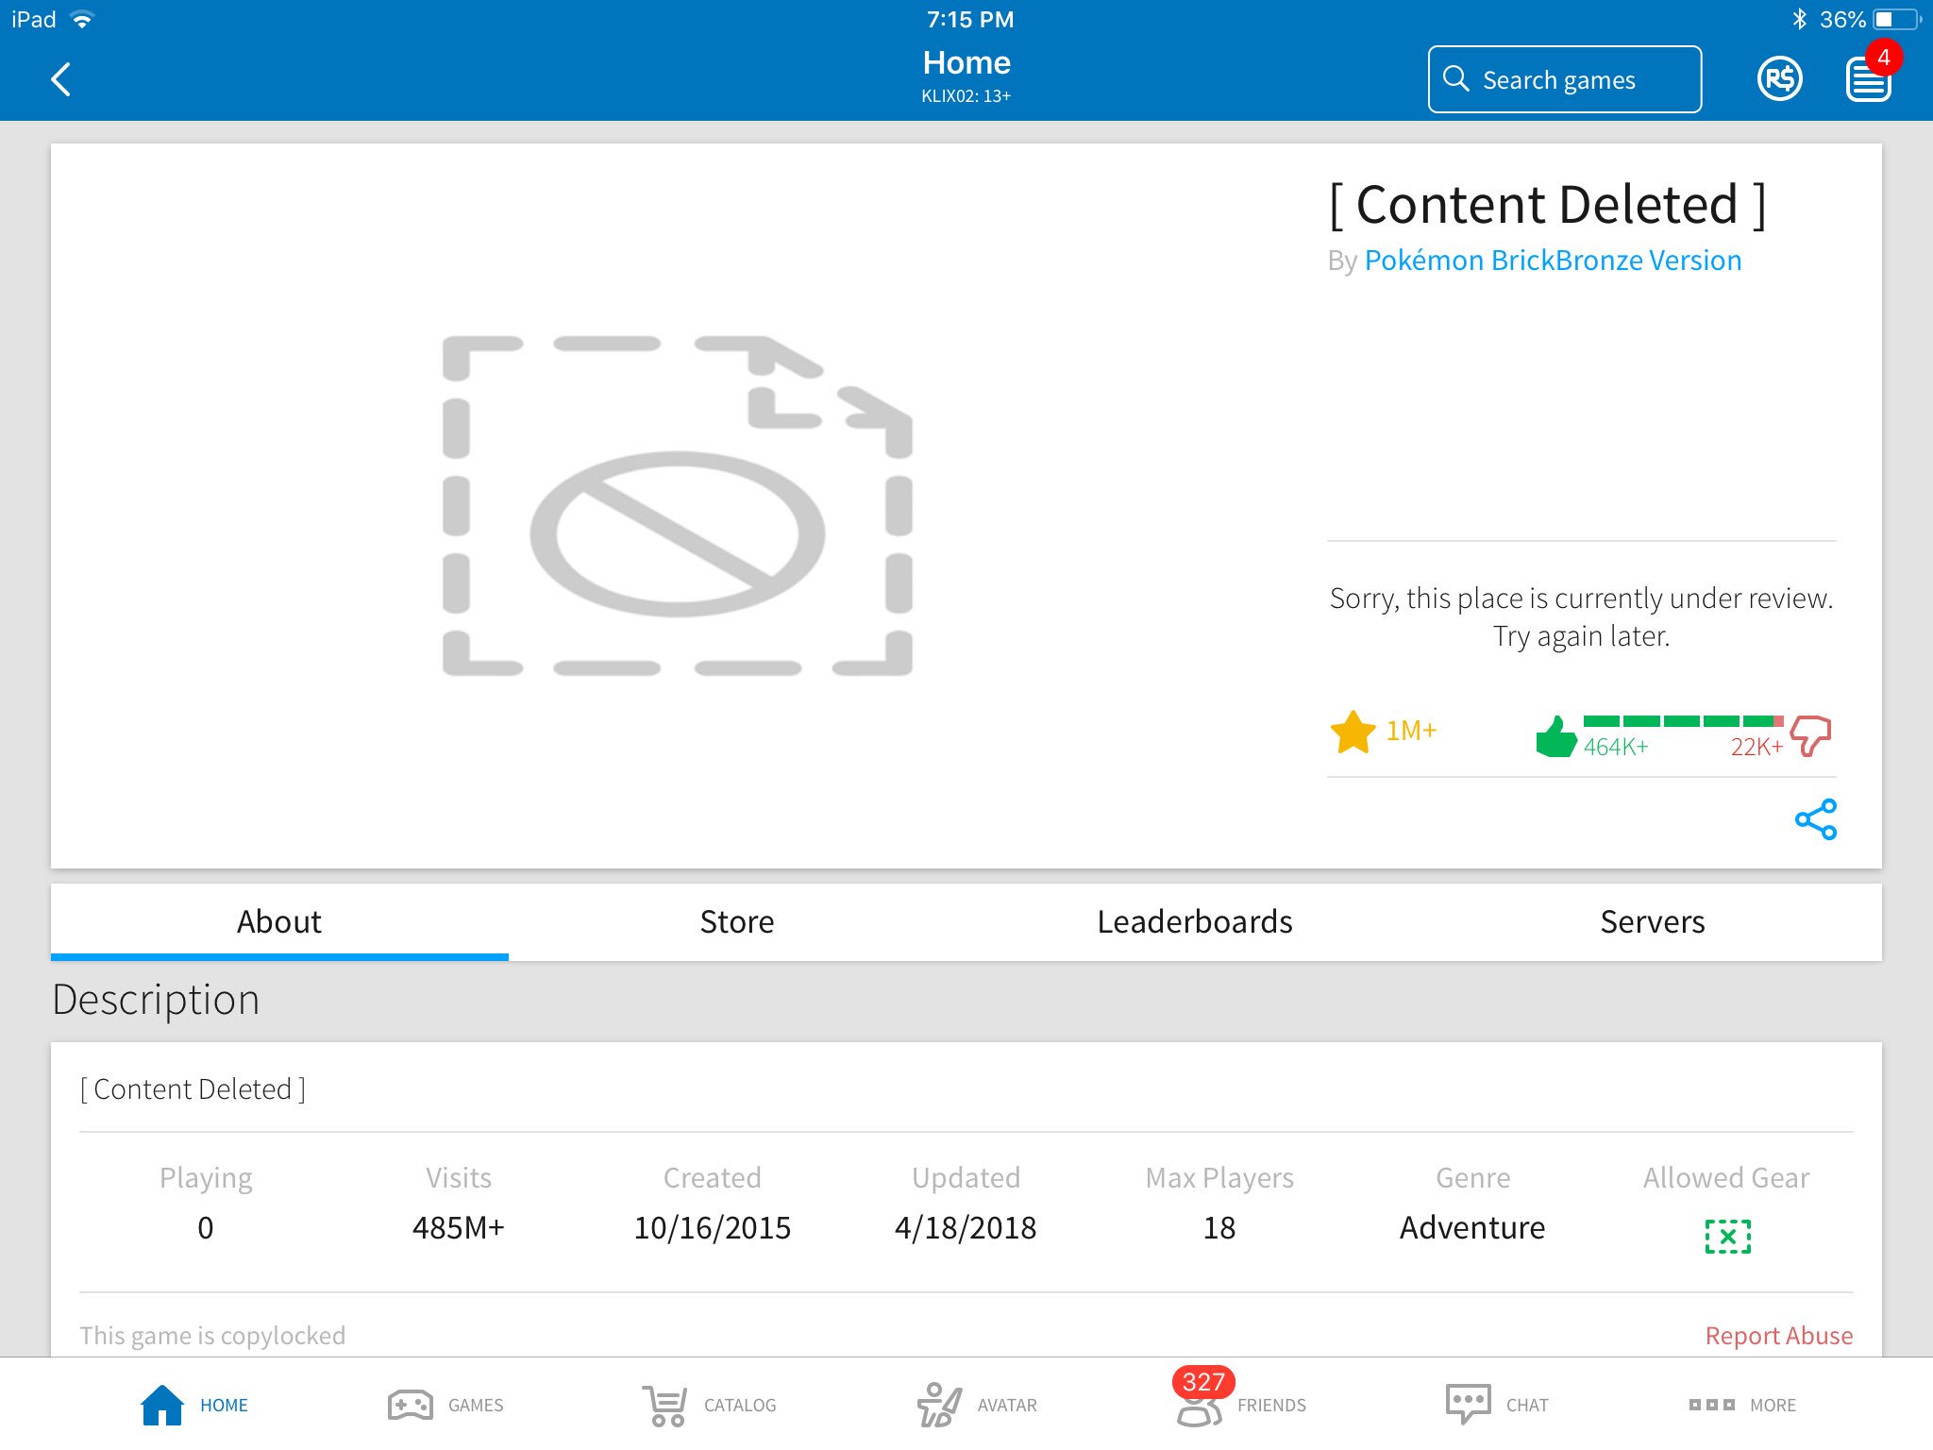Tap the Games controller icon
Screen dimensions: 1933x1450
tap(411, 1405)
